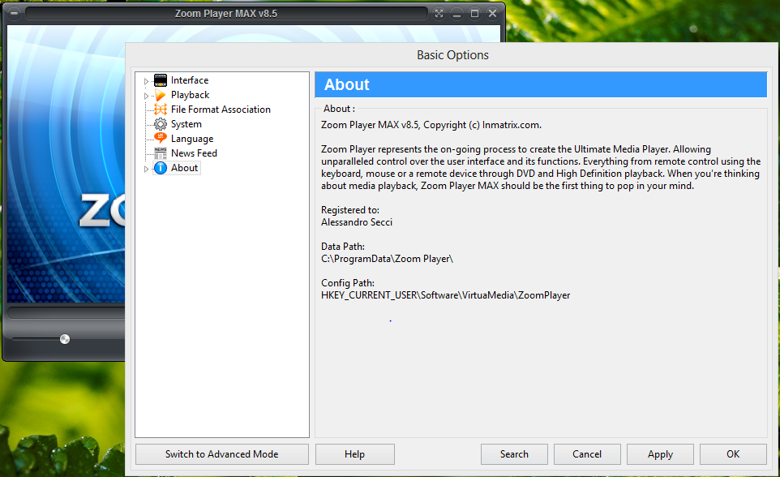Open the Help button

point(354,454)
